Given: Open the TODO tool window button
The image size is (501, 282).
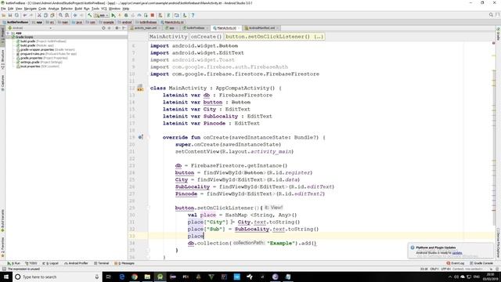Looking at the screenshot, I should [31, 263].
